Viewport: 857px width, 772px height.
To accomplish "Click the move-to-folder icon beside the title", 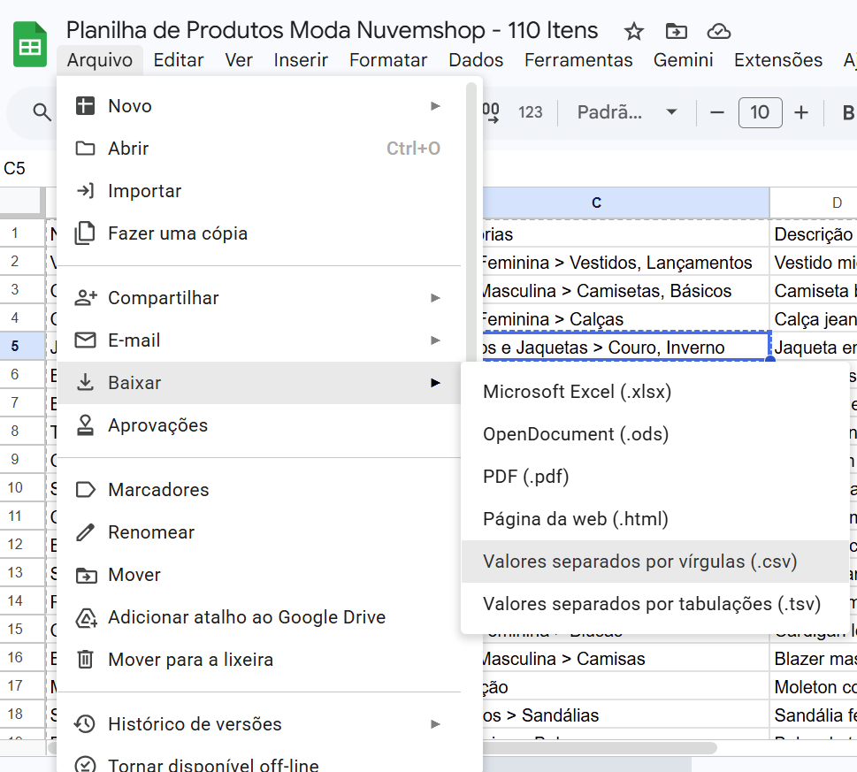I will [676, 31].
